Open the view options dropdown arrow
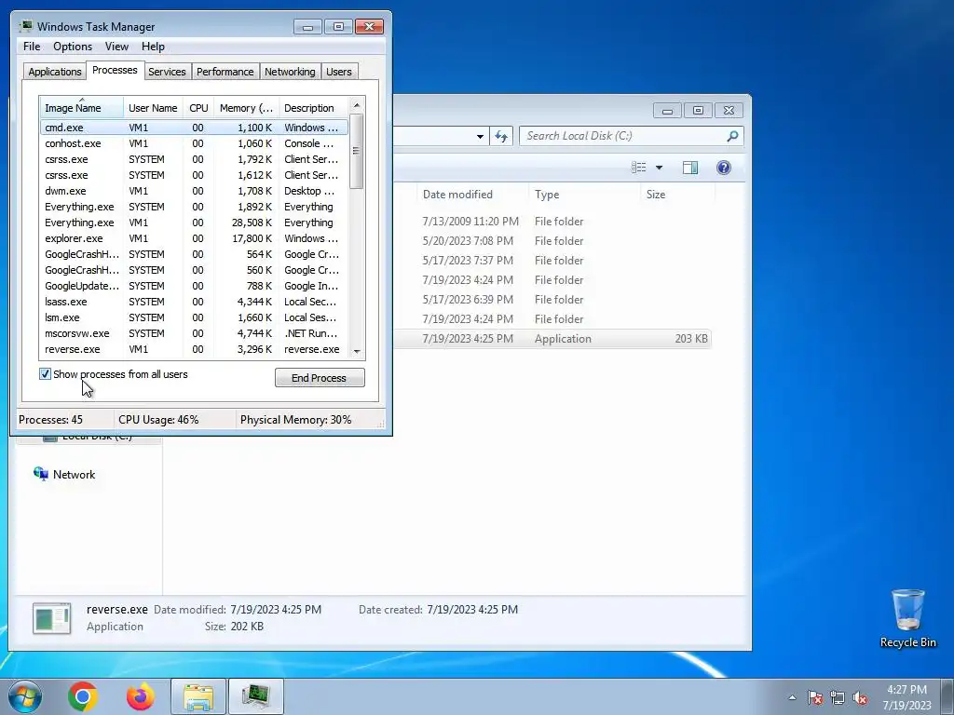This screenshot has width=954, height=715. click(x=659, y=168)
